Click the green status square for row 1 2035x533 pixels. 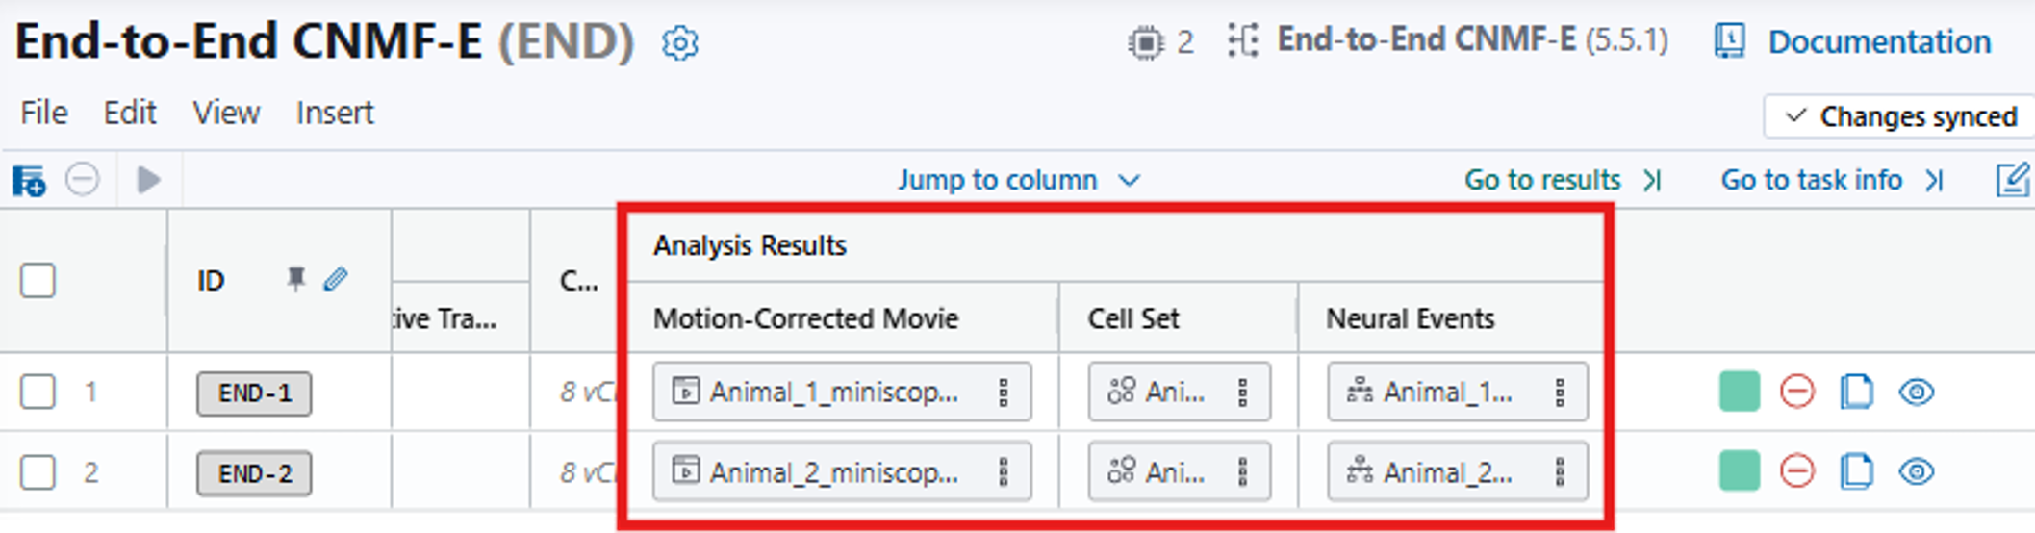[1739, 392]
